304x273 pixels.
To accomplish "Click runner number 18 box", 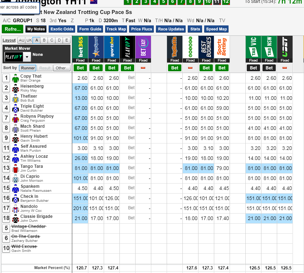I will pos(6,218).
